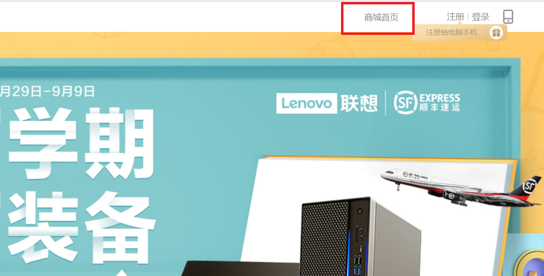The height and width of the screenshot is (276, 544).
Task: Open the 商城首页 store homepage link
Action: 381,17
